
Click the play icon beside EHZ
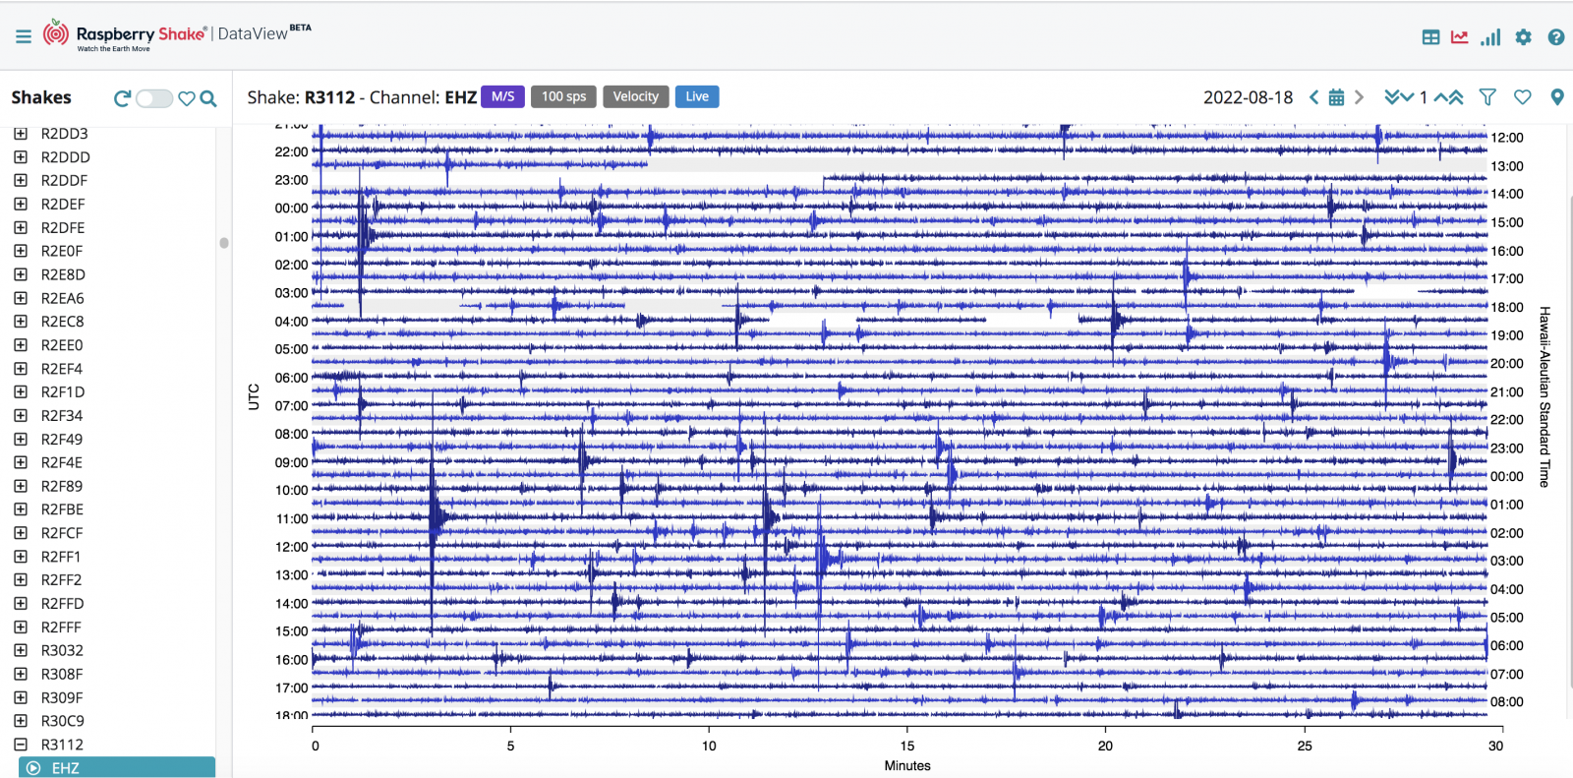pos(33,768)
